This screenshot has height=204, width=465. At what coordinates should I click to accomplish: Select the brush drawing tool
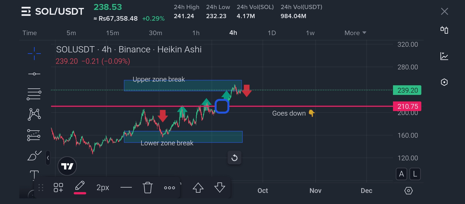pos(34,156)
